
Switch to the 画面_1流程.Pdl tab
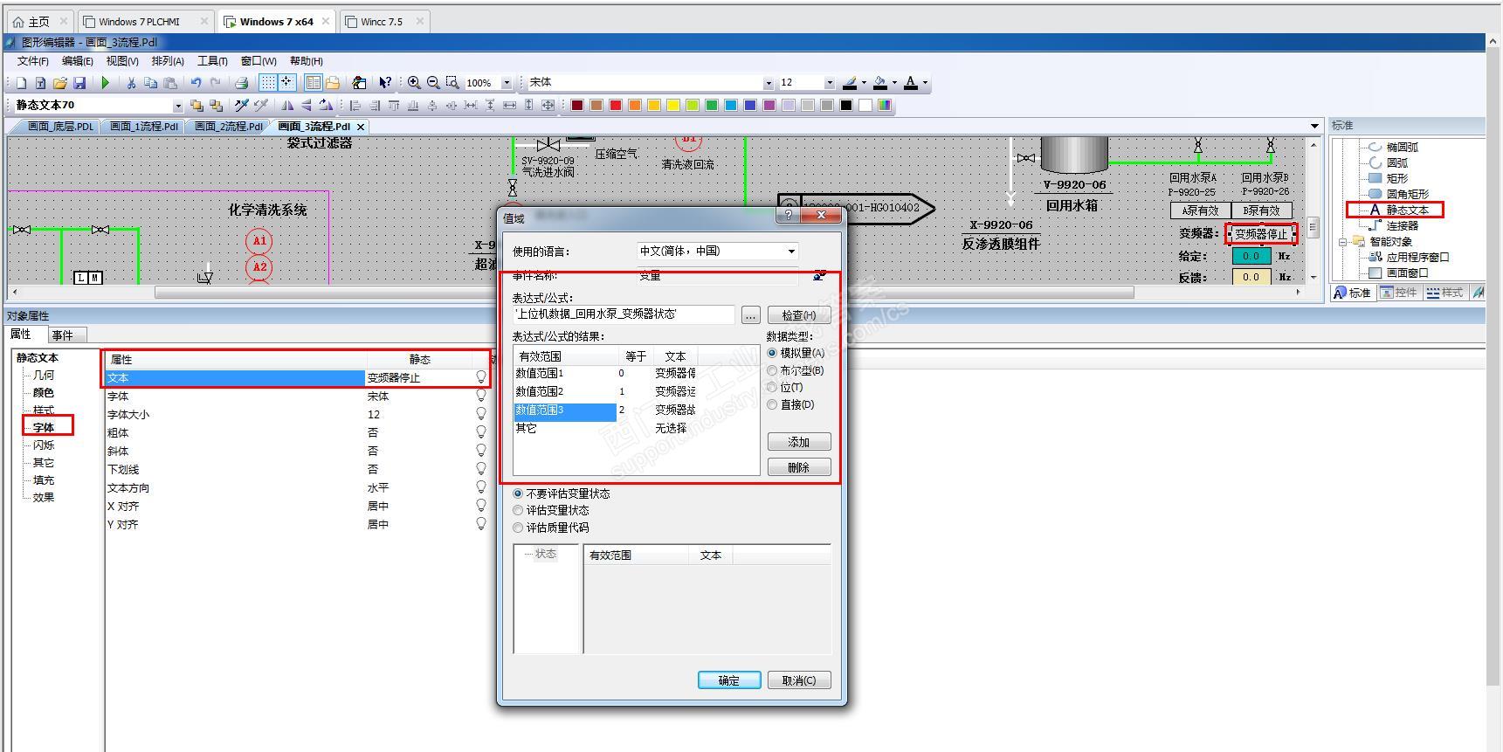click(143, 127)
